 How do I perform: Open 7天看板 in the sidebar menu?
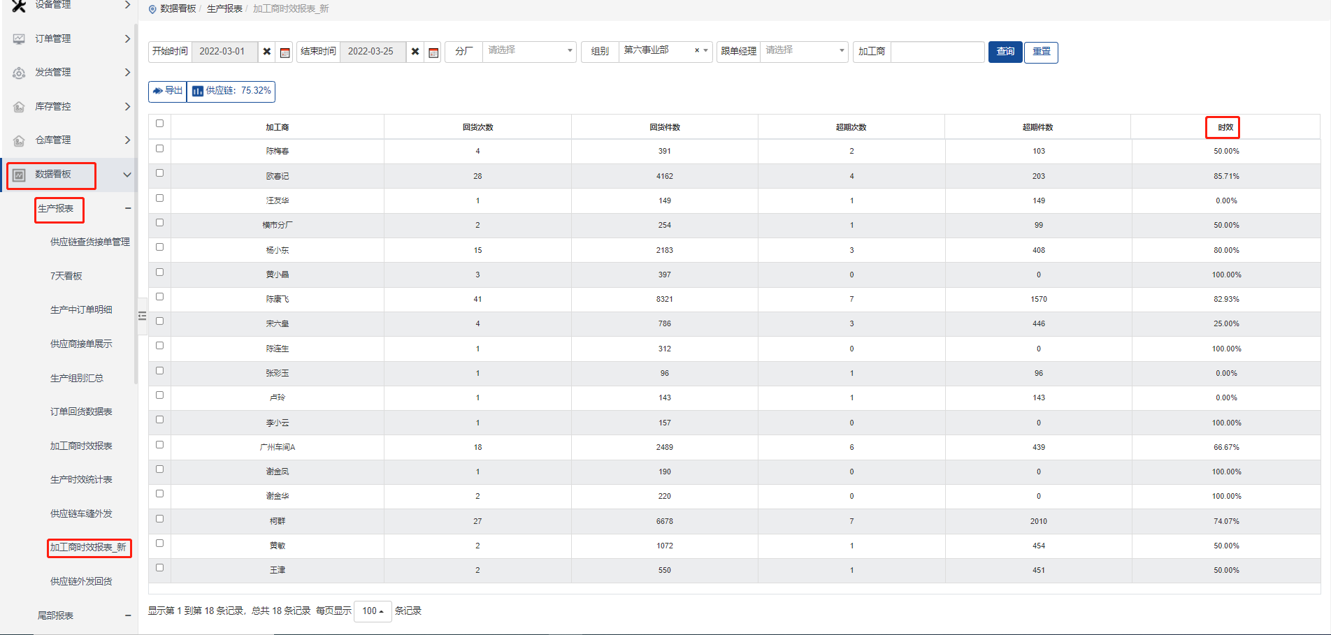66,276
